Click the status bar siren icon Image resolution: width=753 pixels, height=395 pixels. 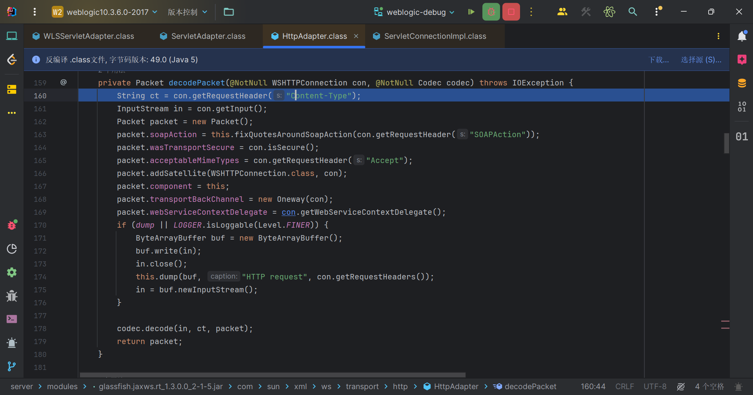pos(738,386)
